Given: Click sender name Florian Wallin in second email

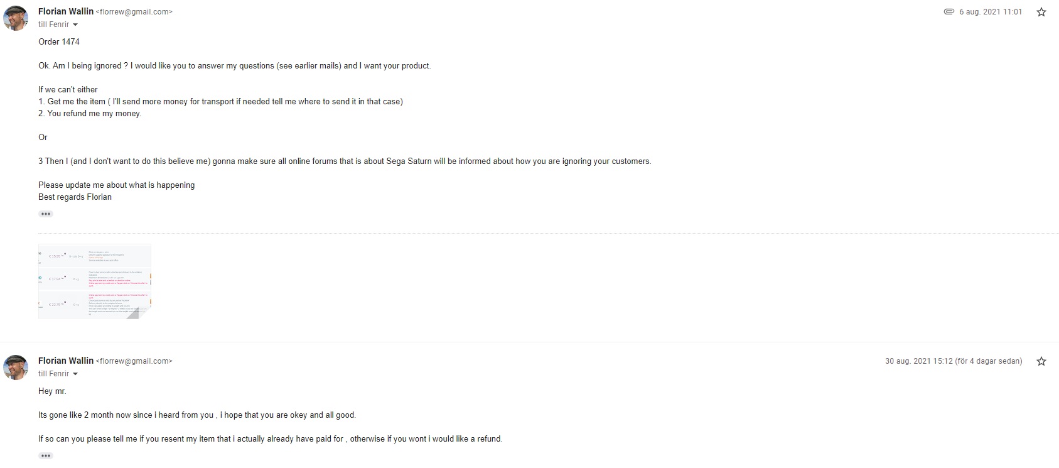Looking at the screenshot, I should pos(66,361).
